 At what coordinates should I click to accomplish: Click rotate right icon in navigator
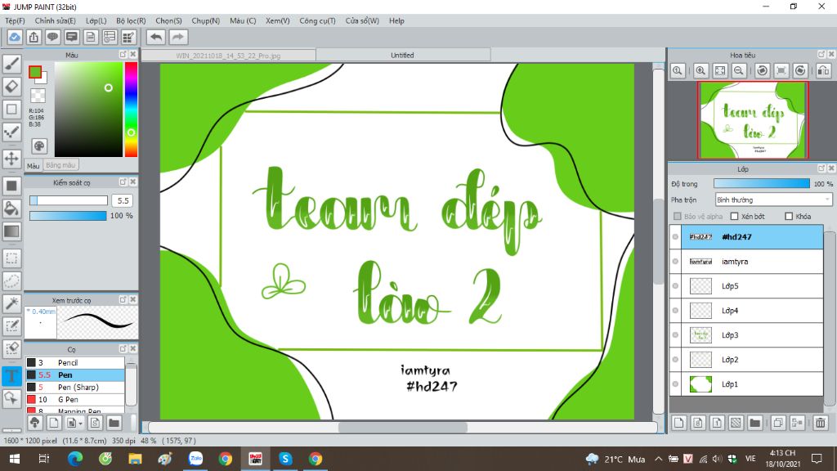coord(800,70)
